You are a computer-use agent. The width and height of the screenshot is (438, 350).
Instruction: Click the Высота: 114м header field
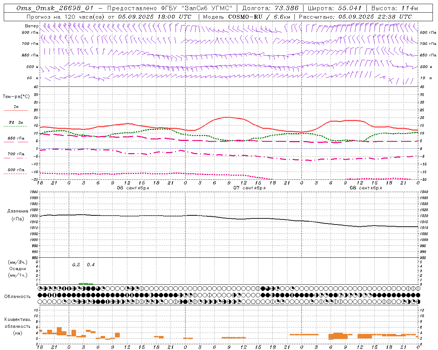point(395,8)
